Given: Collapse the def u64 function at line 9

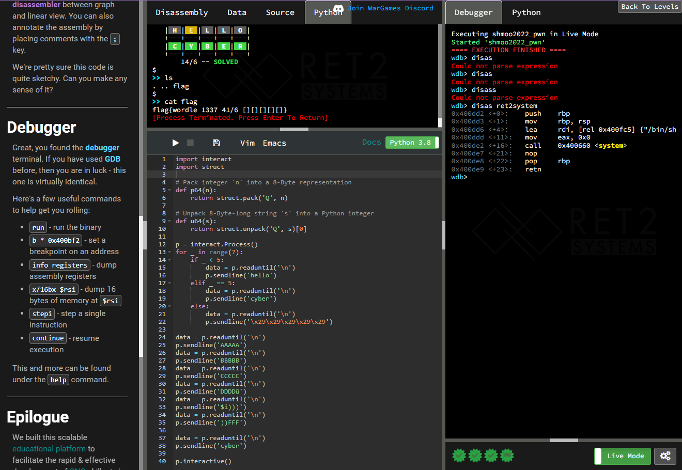Looking at the screenshot, I should click(x=169, y=221).
